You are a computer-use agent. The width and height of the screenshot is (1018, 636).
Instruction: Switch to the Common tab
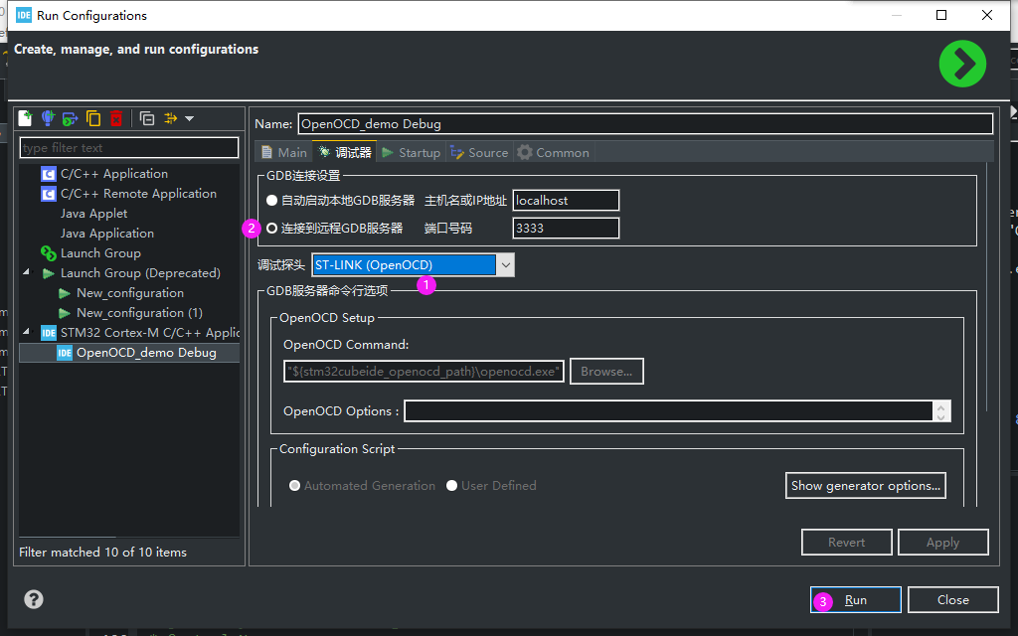[x=553, y=152]
